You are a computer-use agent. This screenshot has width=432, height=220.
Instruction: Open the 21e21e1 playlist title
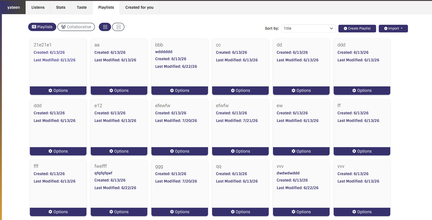click(x=43, y=45)
